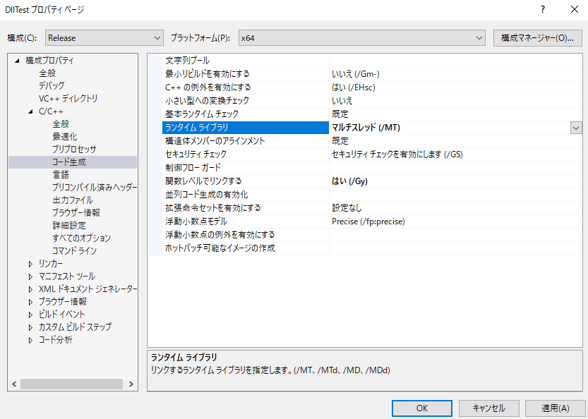Select 拡張命令セットを有効にする property

[x=246, y=208]
